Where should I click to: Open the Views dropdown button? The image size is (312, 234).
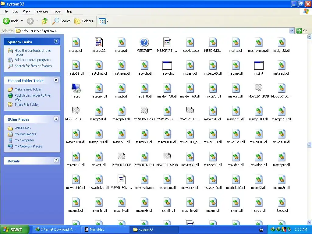pos(104,21)
